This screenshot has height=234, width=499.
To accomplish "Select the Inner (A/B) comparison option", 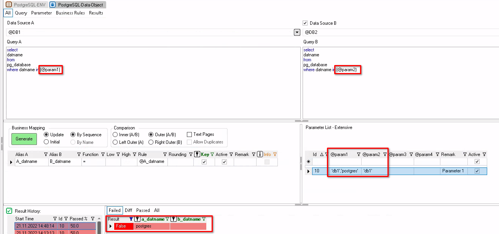I will (x=116, y=135).
